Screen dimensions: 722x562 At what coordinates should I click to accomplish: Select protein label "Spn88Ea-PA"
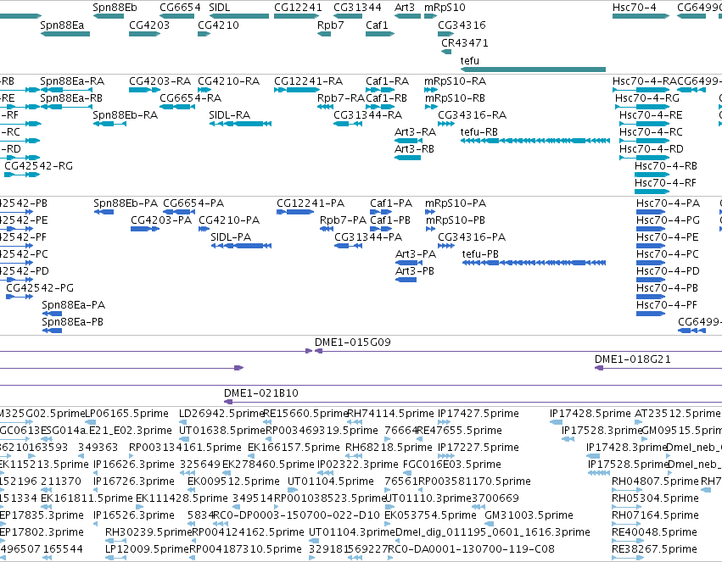74,306
